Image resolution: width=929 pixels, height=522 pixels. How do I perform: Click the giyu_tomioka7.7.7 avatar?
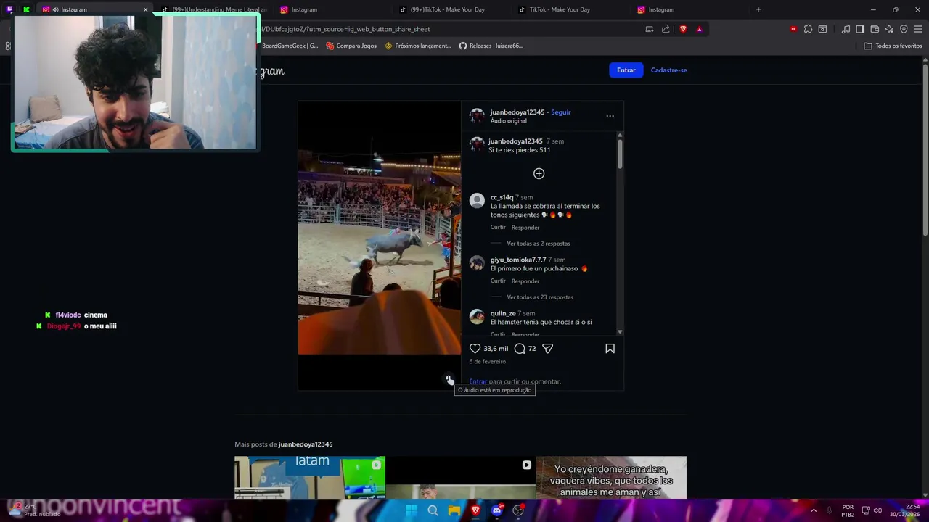point(477,263)
